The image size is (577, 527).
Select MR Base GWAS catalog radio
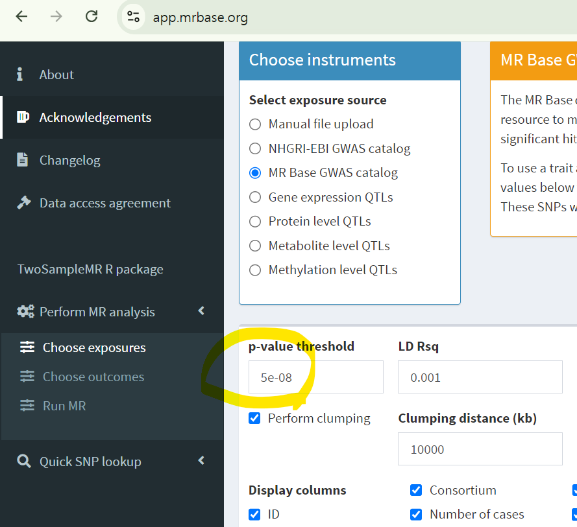[255, 172]
